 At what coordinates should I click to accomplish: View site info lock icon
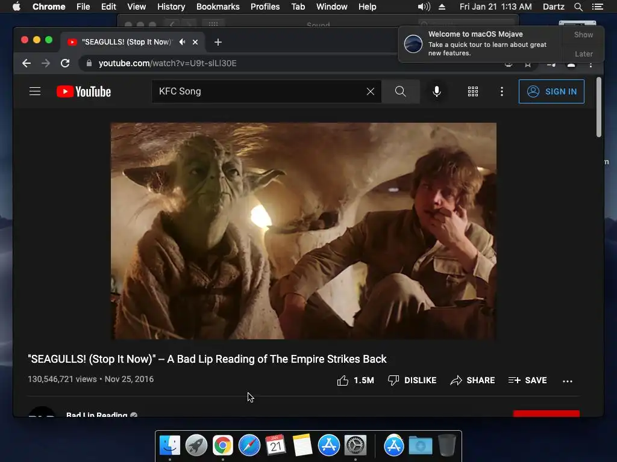tap(89, 63)
